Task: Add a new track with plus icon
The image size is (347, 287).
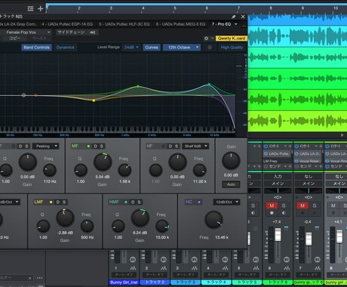Action: (40, 9)
